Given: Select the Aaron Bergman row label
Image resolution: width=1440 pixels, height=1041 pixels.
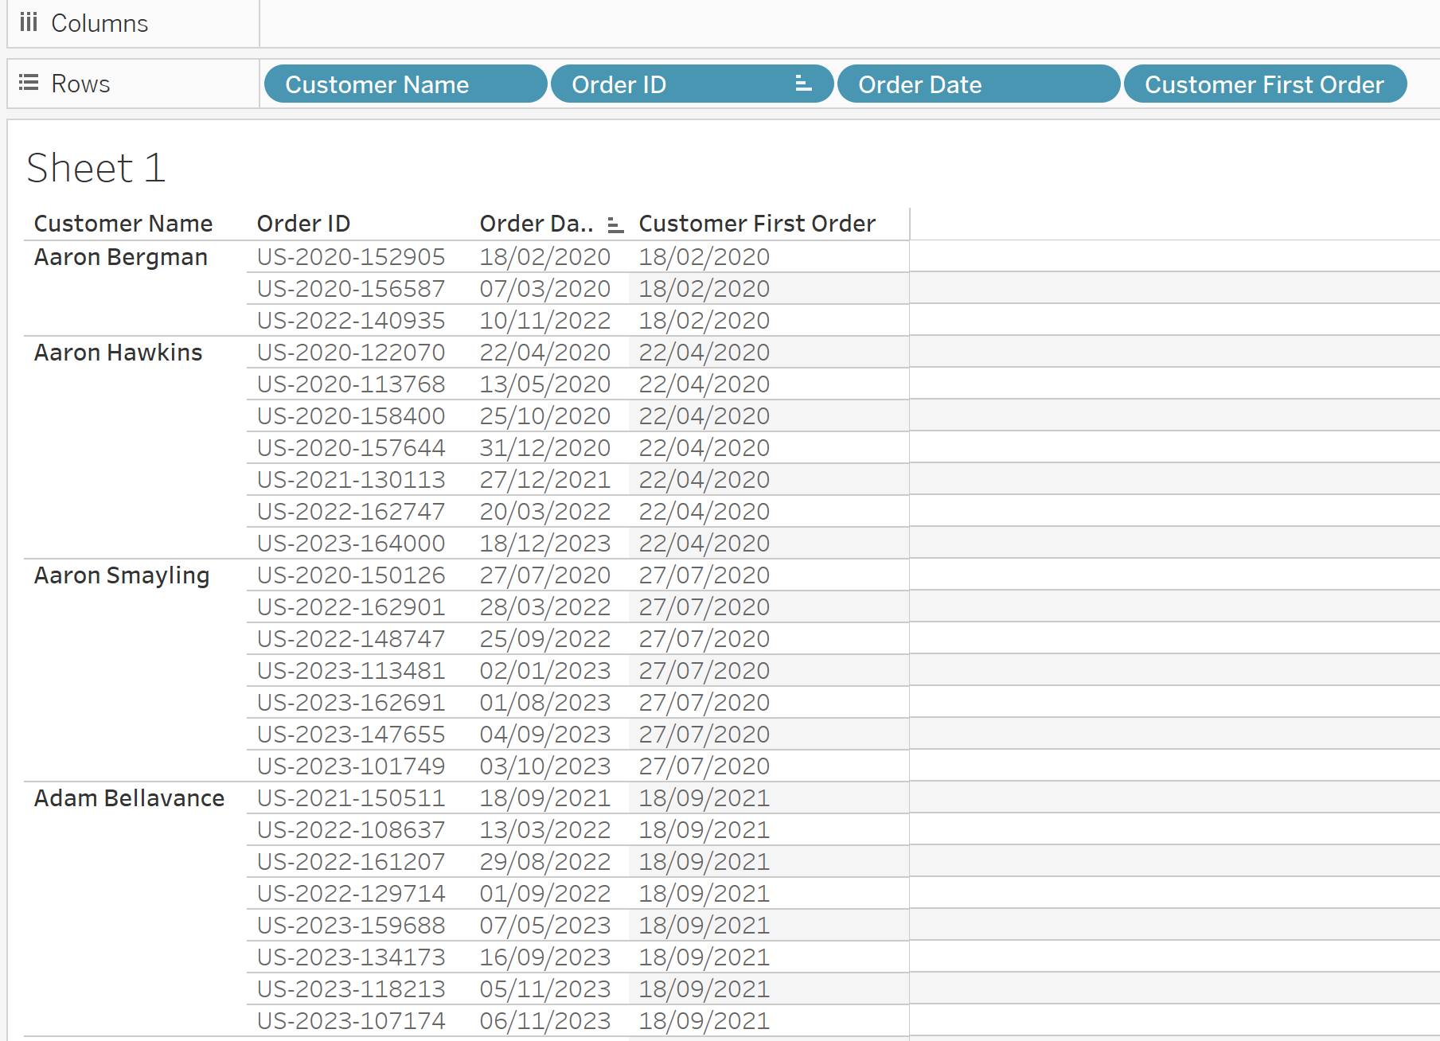Looking at the screenshot, I should pyautogui.click(x=120, y=256).
